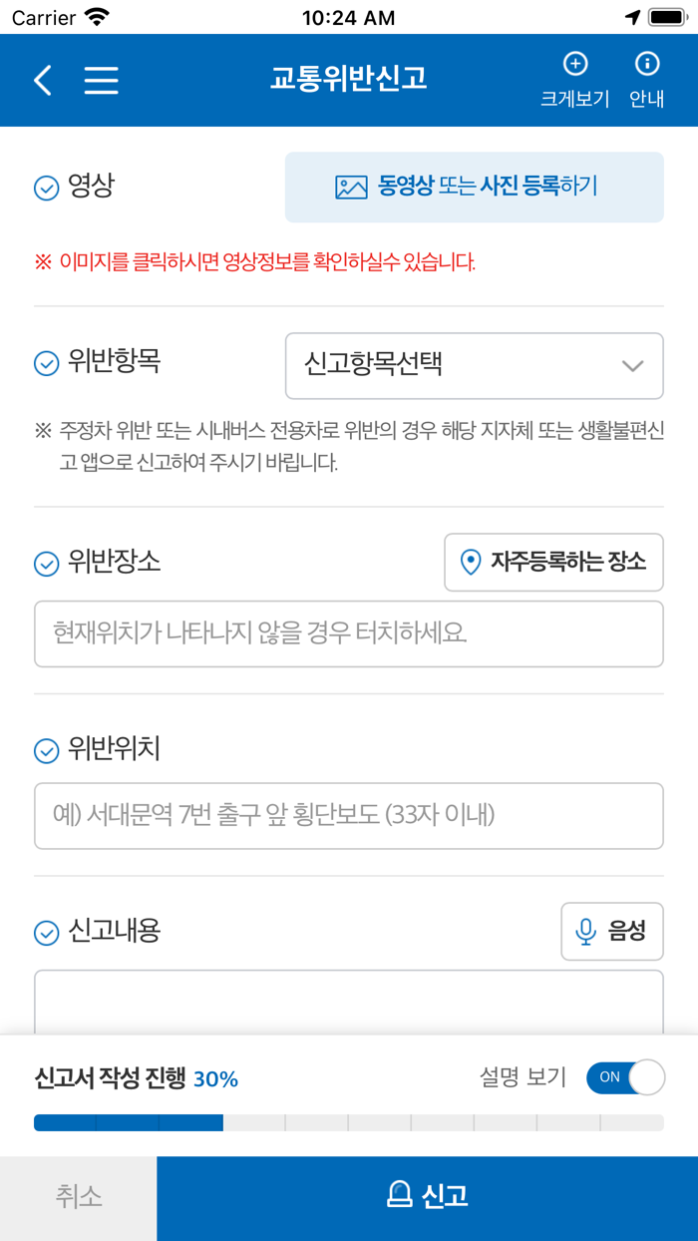698x1241 pixels.
Task: Open the 안내 info icon
Action: (646, 65)
